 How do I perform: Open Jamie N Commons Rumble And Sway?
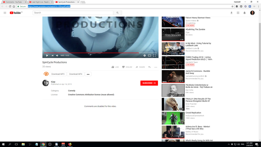pos(198,72)
